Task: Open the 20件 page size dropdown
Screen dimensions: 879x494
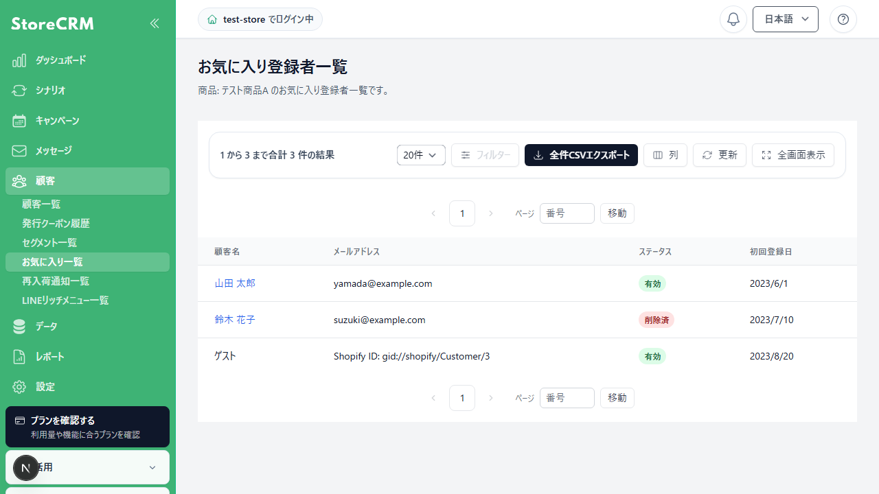Action: (x=421, y=155)
